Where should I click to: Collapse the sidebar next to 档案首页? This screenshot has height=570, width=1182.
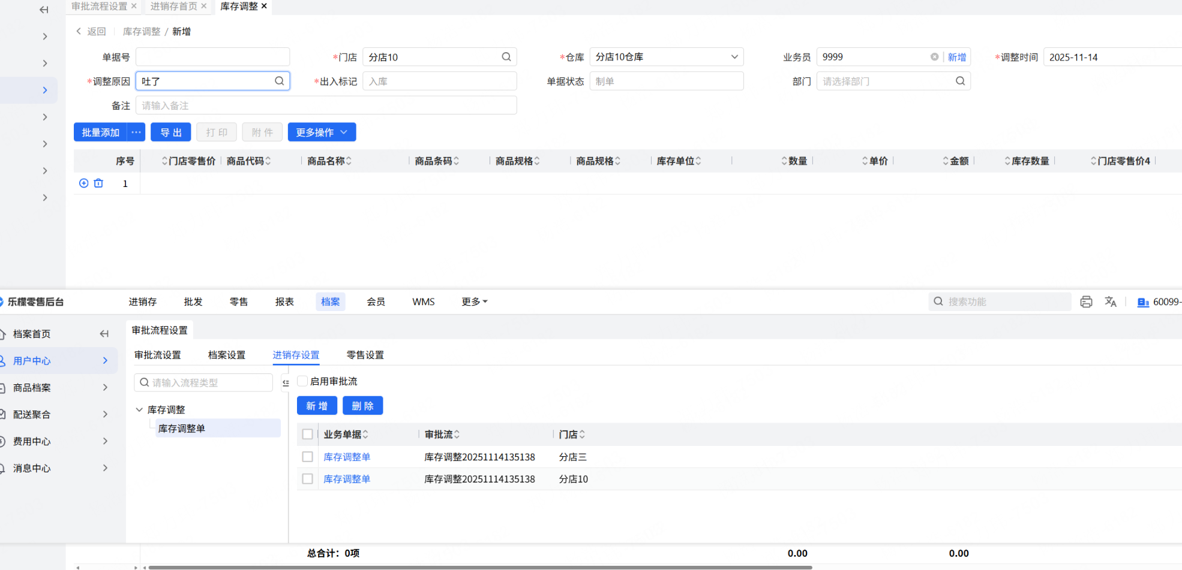[x=104, y=334]
